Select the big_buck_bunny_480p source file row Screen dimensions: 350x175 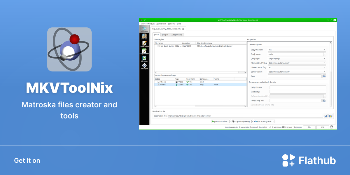point(200,46)
